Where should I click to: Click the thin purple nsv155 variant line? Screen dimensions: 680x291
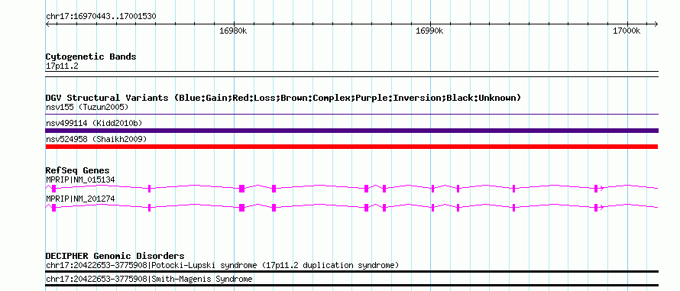coord(351,115)
